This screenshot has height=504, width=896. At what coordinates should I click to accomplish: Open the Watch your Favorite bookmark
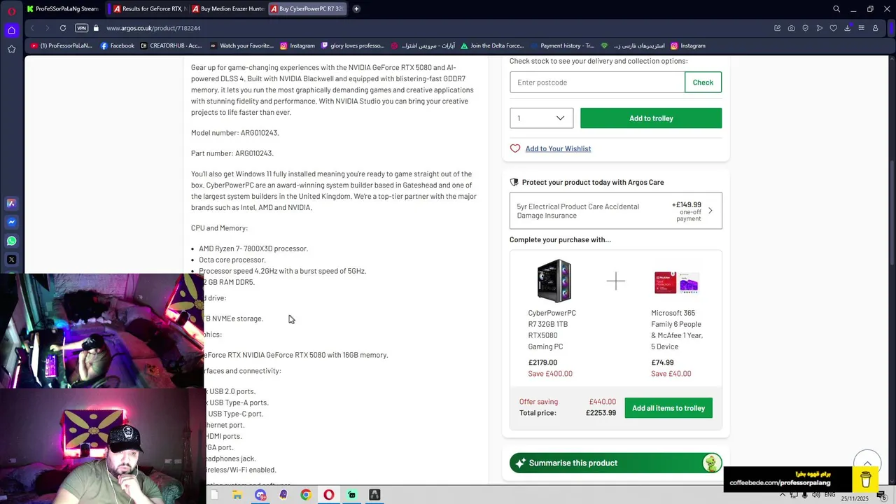pyautogui.click(x=241, y=45)
